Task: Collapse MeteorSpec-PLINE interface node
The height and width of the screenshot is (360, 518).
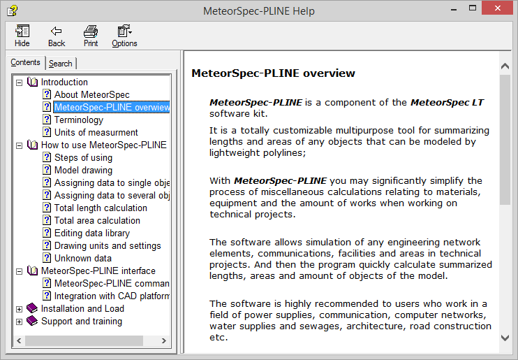Action: (x=19, y=271)
